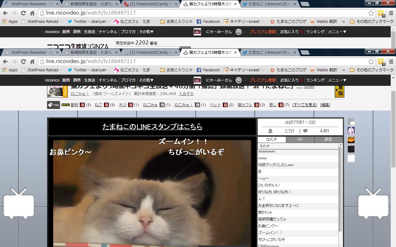This screenshot has width=396, height=247.
Task: Open Weblio 翻訳 bookmark in lower window
Action: 323,70
